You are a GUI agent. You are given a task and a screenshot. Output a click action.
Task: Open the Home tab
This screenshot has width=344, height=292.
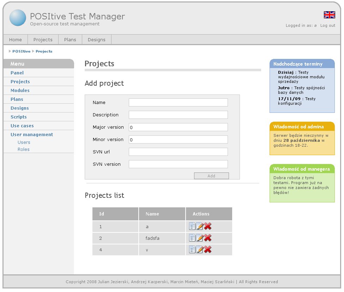(x=16, y=40)
